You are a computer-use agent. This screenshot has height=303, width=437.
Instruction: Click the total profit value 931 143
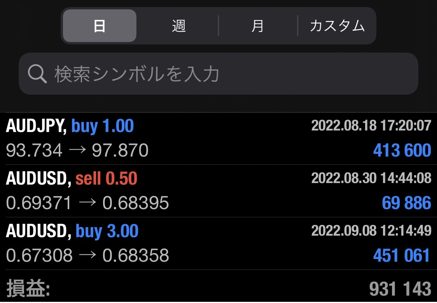pos(400,289)
